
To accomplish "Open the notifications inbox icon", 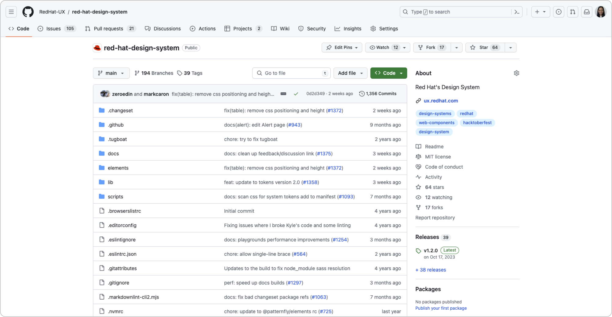I will click(x=587, y=12).
